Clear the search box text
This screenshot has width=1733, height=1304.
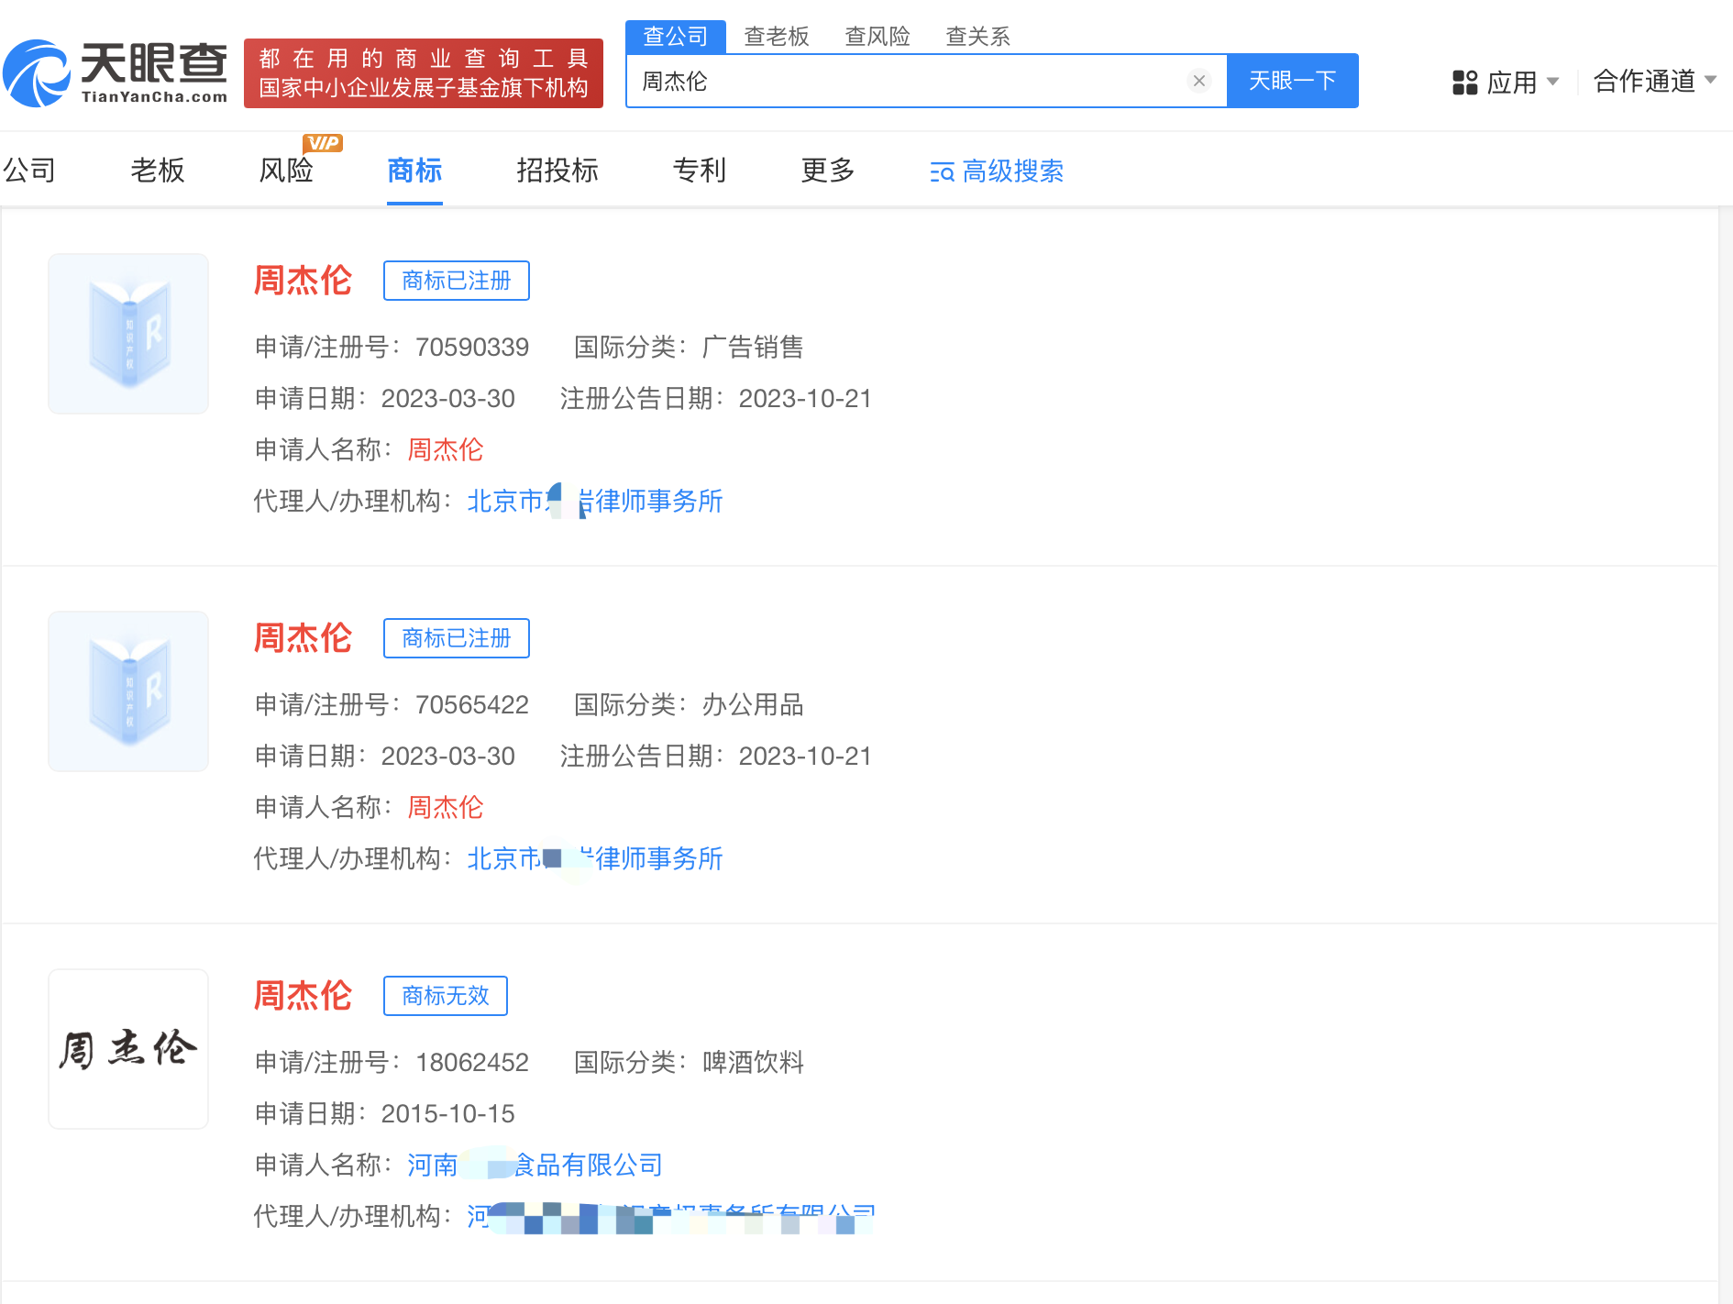1198,81
